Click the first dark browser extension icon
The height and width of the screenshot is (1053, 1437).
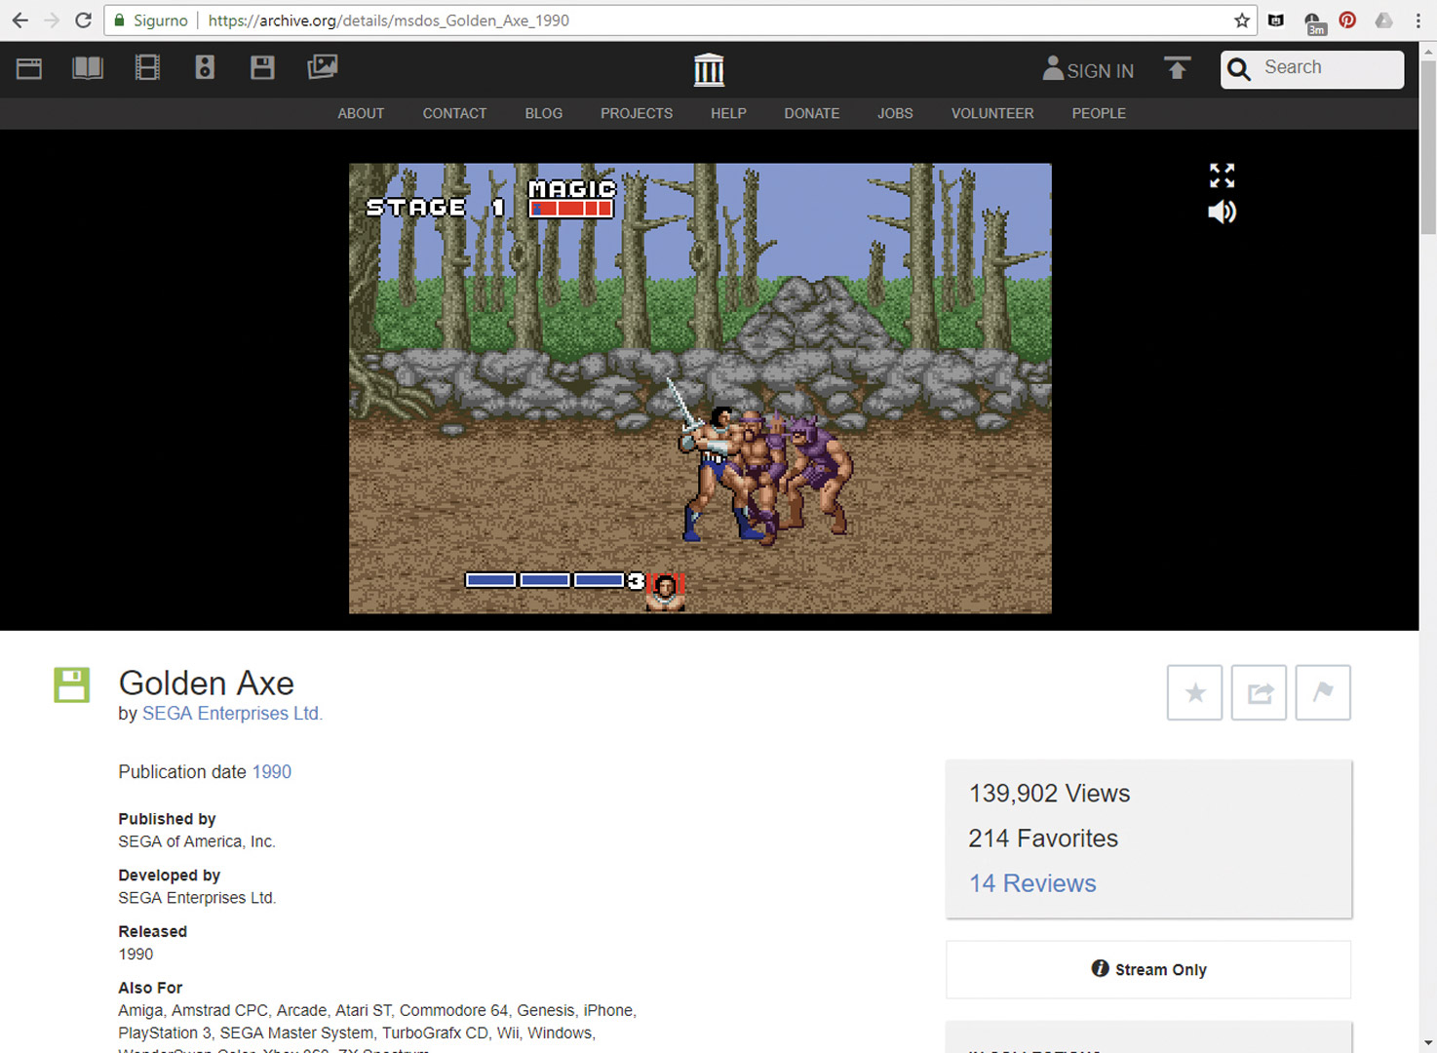(x=1276, y=20)
